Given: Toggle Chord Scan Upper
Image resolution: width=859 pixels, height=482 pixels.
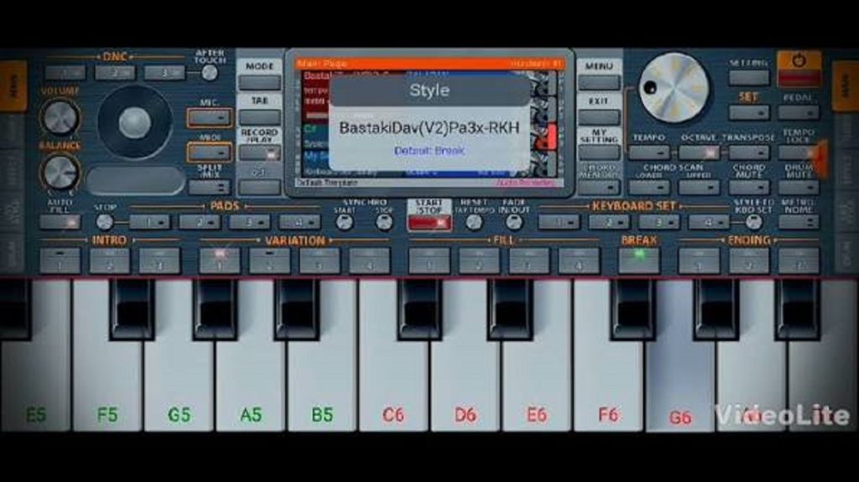Looking at the screenshot, I should click(699, 187).
